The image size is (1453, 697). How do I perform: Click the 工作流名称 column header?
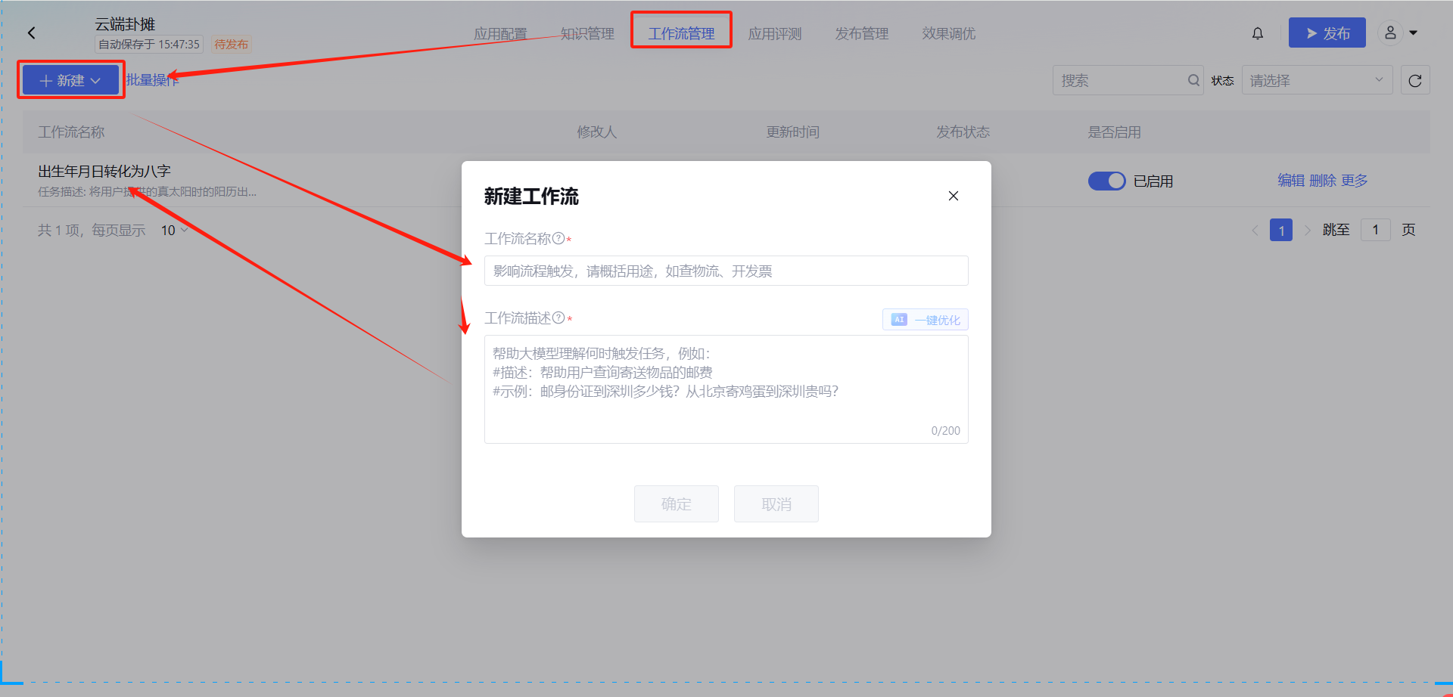pos(72,132)
